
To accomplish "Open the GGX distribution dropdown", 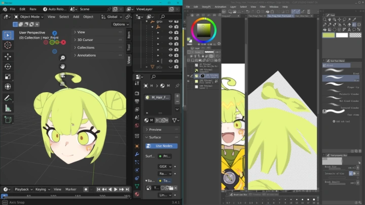I will (165, 167).
